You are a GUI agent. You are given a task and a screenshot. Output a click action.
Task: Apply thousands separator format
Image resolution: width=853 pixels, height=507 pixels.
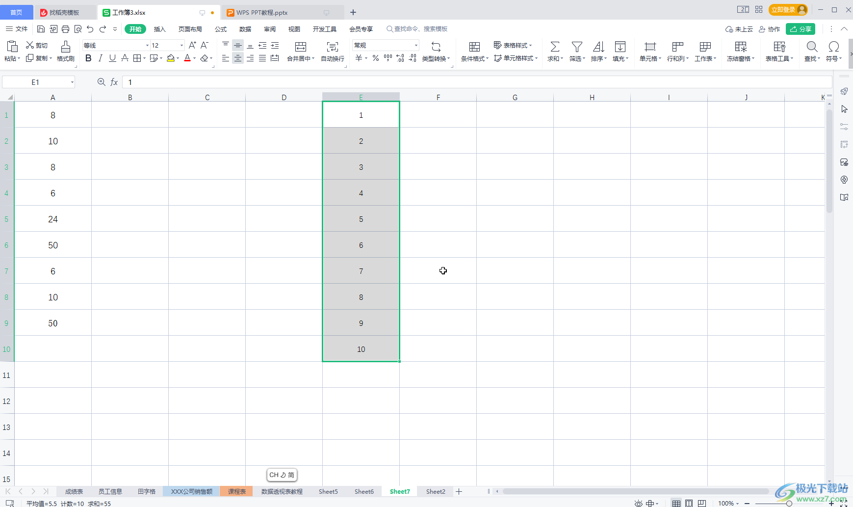(x=388, y=58)
